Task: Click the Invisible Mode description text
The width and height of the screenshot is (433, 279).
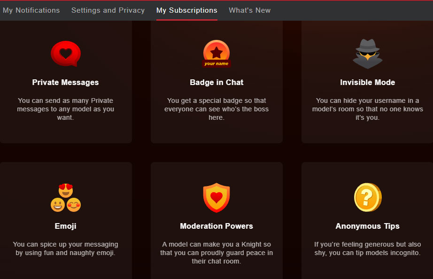Action: [x=367, y=109]
